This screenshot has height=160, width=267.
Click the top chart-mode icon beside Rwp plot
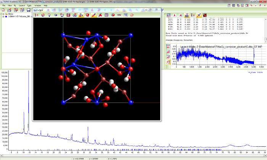click(x=168, y=46)
